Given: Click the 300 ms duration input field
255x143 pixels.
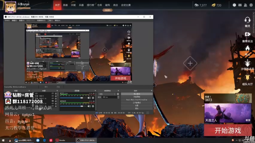Looking at the screenshot, I should [110, 97].
